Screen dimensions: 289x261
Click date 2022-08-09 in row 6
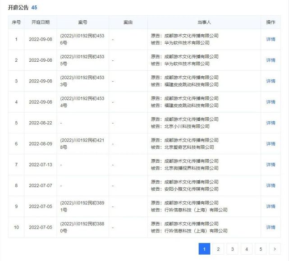(x=41, y=144)
